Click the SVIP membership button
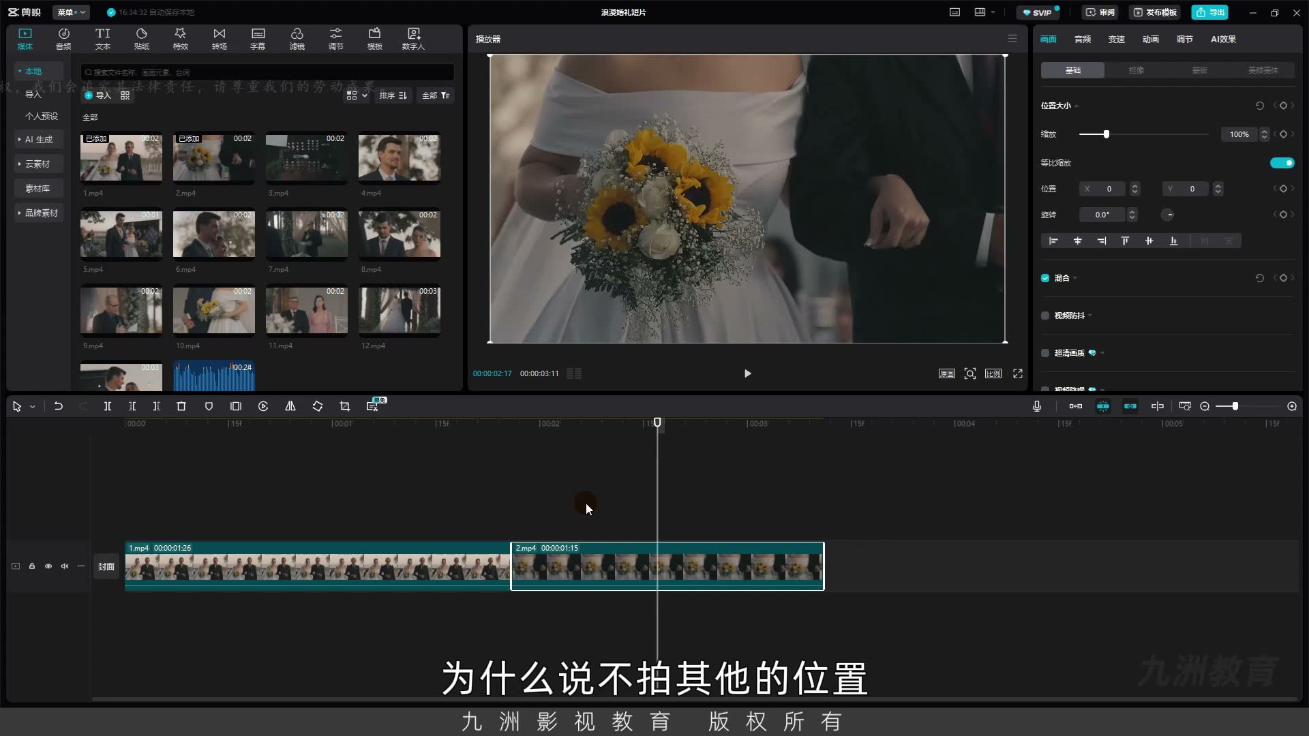Image resolution: width=1309 pixels, height=736 pixels. pyautogui.click(x=1038, y=12)
